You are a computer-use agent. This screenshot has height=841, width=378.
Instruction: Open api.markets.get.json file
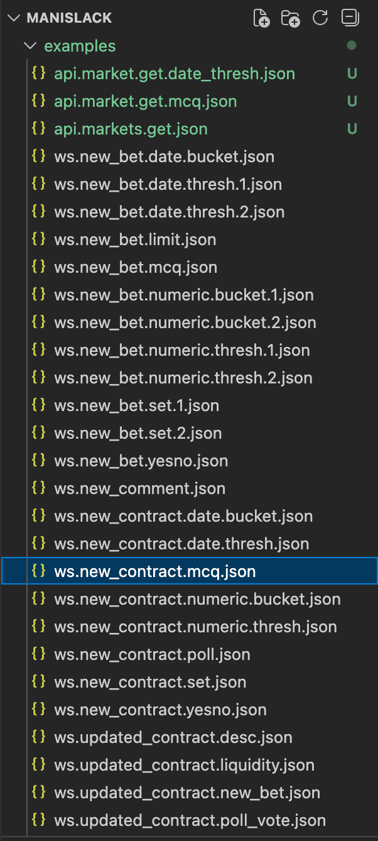point(131,129)
